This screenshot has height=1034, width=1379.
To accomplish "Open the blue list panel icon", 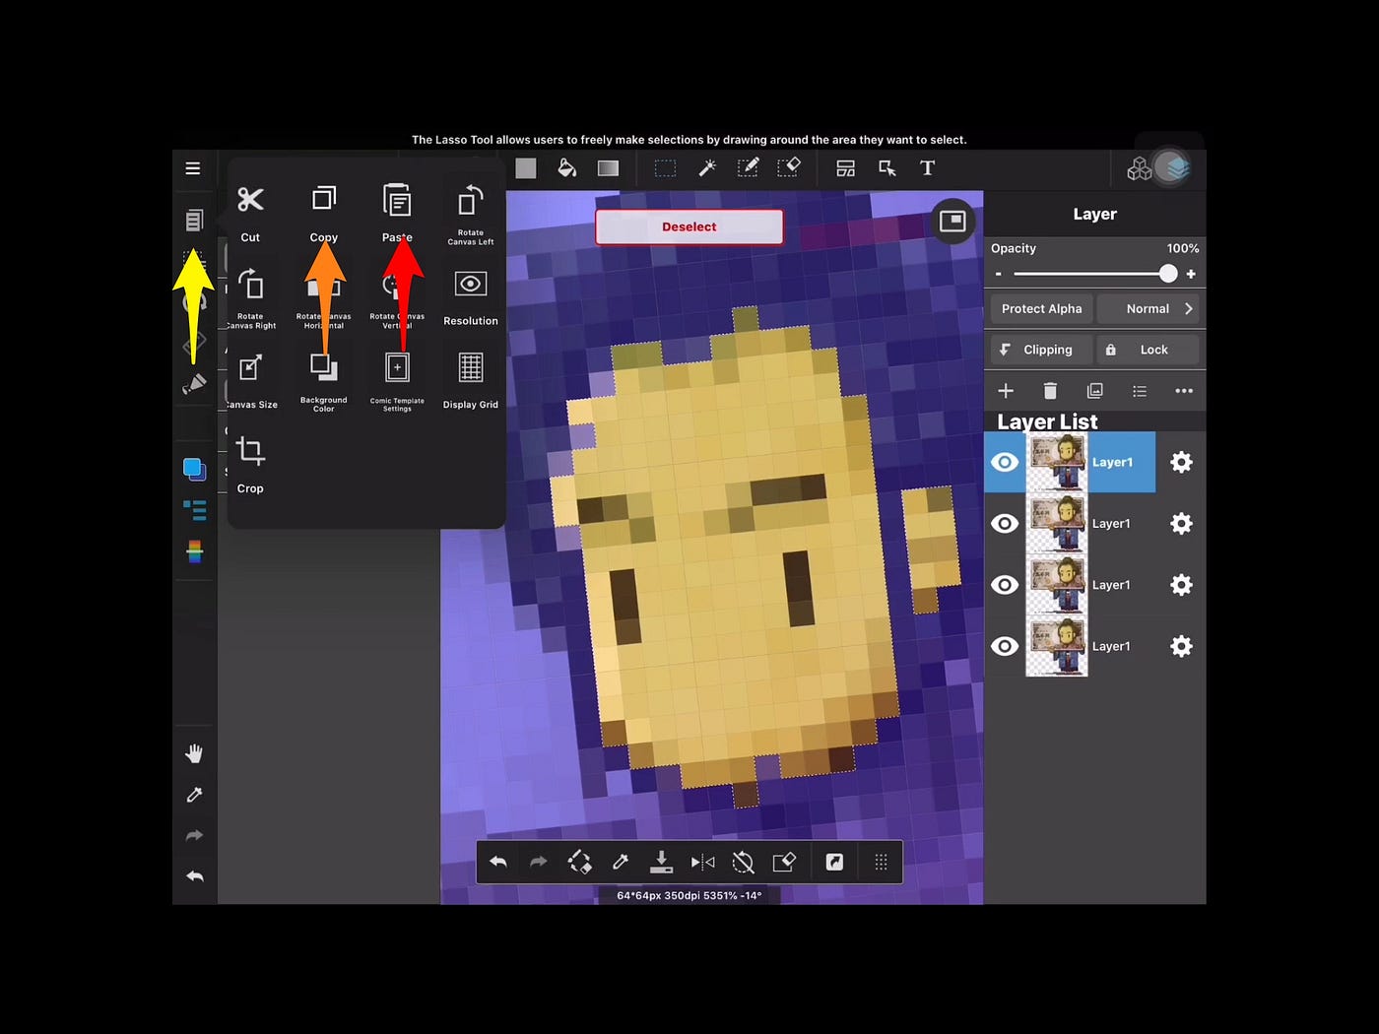I will [x=195, y=509].
